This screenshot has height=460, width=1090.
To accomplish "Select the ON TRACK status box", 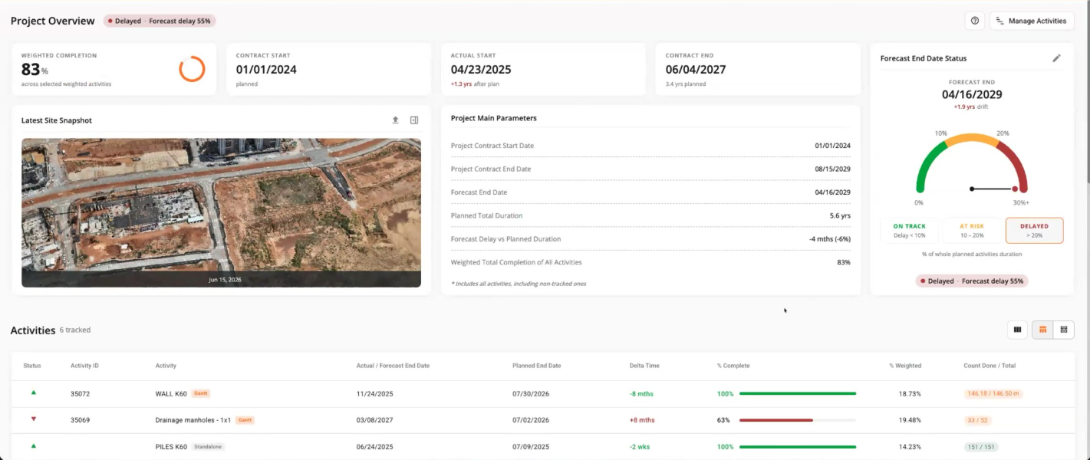I will [910, 231].
